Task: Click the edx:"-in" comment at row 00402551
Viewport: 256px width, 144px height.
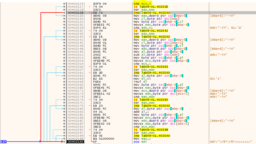Action: [x=218, y=55]
